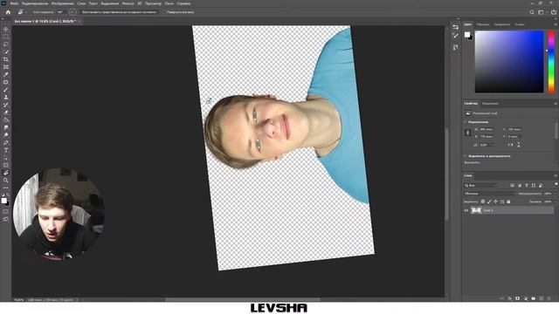This screenshot has width=559, height=314.
Task: Select the Eyedropper tool
Action: [x=6, y=74]
